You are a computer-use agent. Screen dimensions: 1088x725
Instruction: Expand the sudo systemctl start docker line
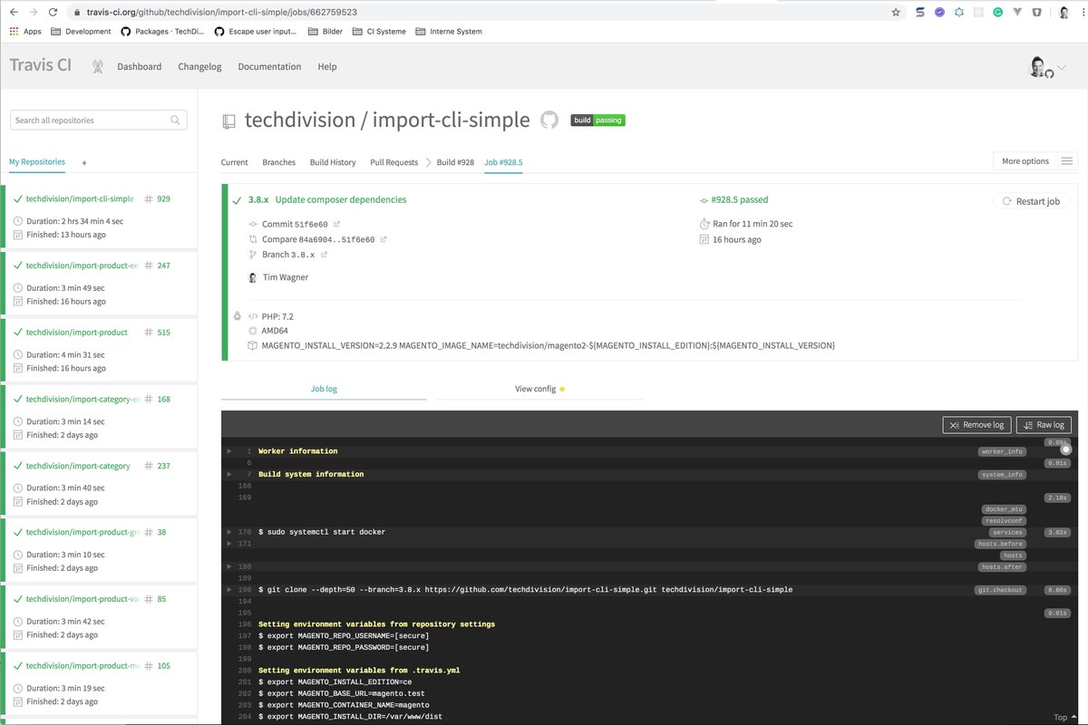(229, 532)
